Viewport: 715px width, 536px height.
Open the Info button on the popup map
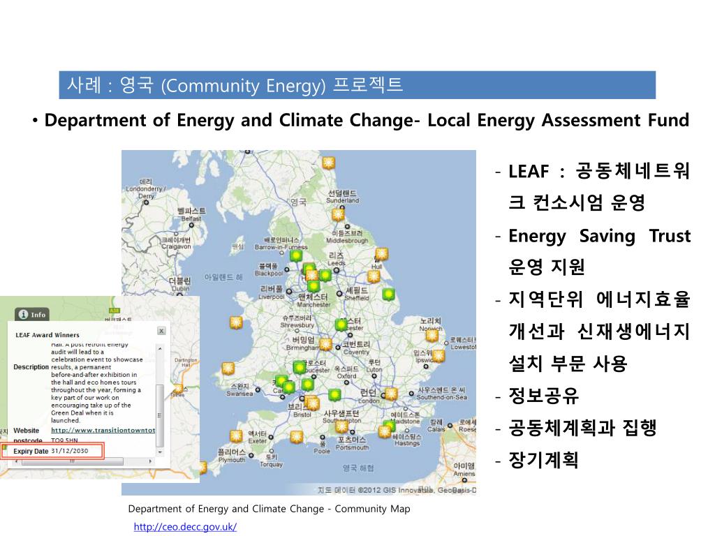(x=32, y=315)
